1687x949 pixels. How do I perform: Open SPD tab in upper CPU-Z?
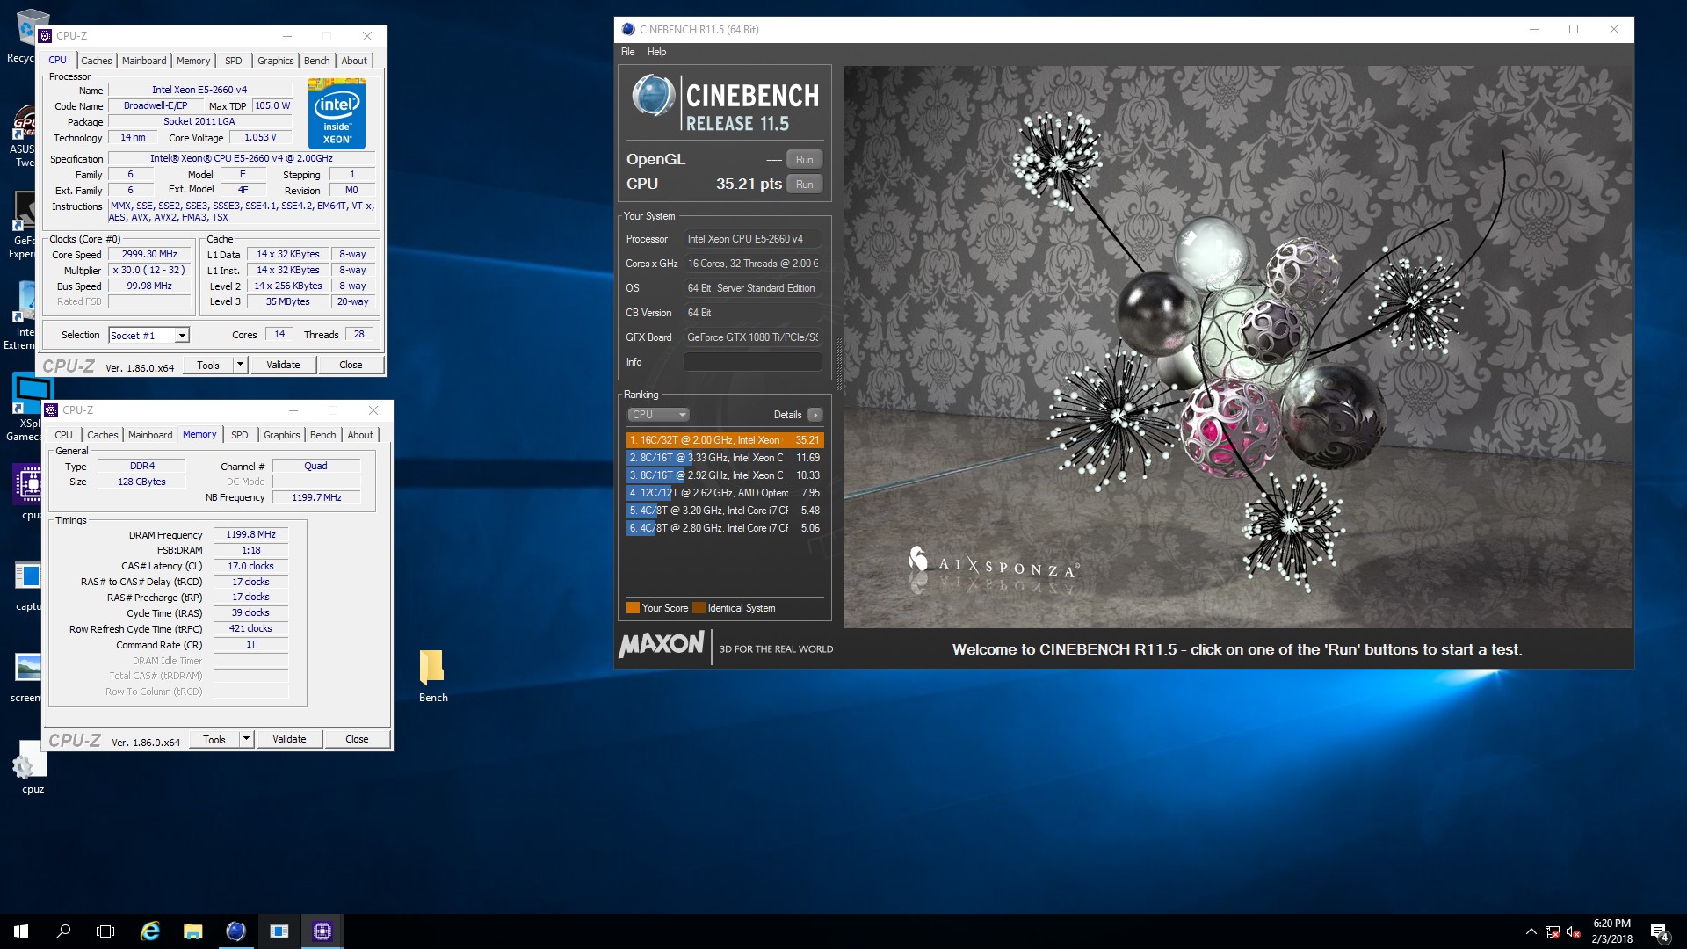click(x=233, y=61)
